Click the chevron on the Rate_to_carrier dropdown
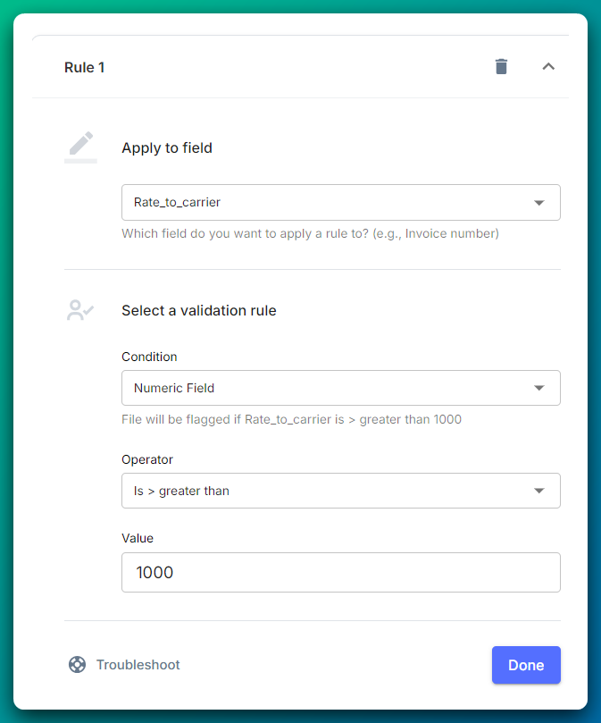The width and height of the screenshot is (601, 723). (539, 203)
